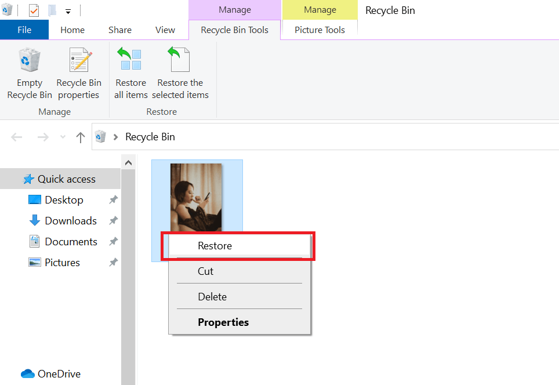The image size is (559, 385).
Task: Click the back navigation arrow
Action: [x=16, y=137]
